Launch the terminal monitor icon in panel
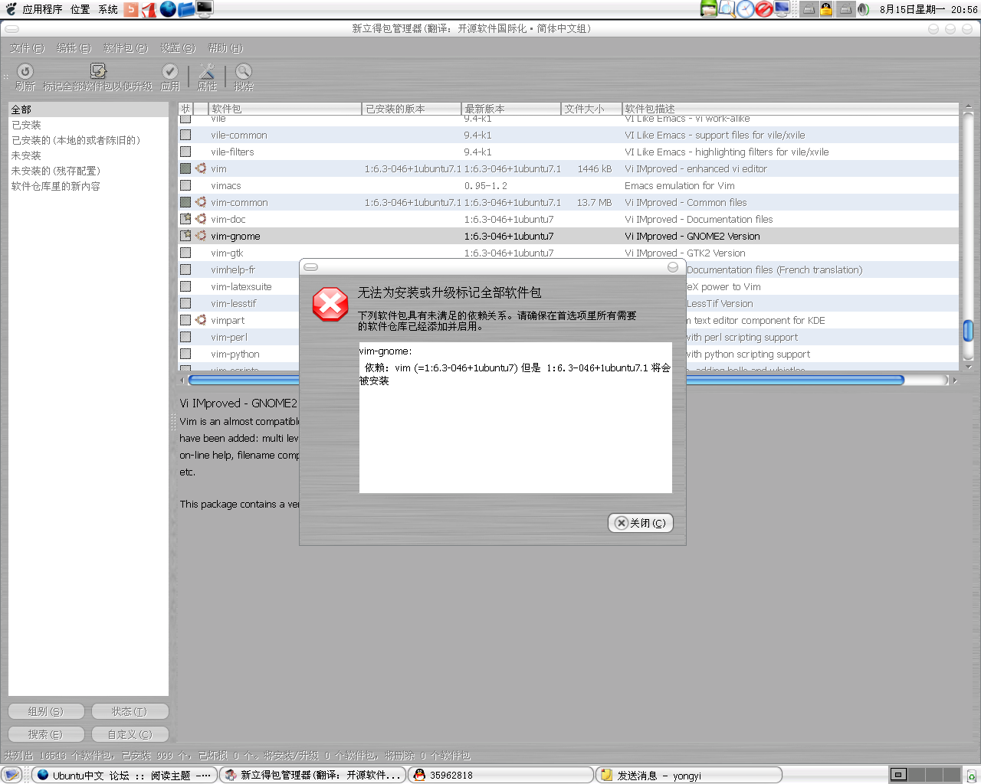This screenshot has width=981, height=784. [204, 9]
